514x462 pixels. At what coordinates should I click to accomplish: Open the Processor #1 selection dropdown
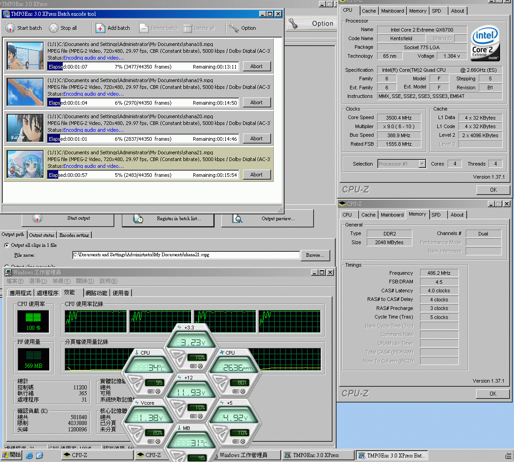click(x=422, y=164)
